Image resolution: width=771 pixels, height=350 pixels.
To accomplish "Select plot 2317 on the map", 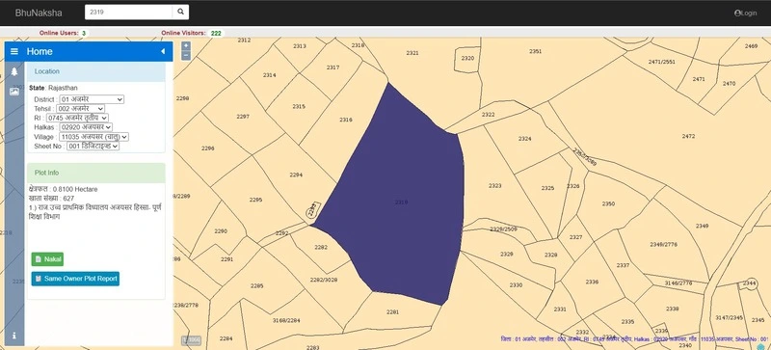I will [332, 67].
